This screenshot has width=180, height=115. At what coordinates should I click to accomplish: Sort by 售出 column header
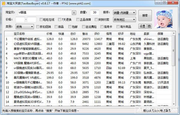pyautogui.click(x=87, y=34)
